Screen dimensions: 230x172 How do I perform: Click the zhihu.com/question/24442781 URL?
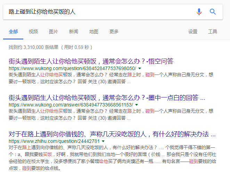pos(54,141)
